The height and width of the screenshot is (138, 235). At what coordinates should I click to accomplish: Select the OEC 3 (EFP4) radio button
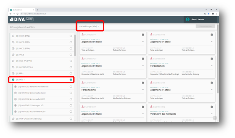tap(71, 49)
